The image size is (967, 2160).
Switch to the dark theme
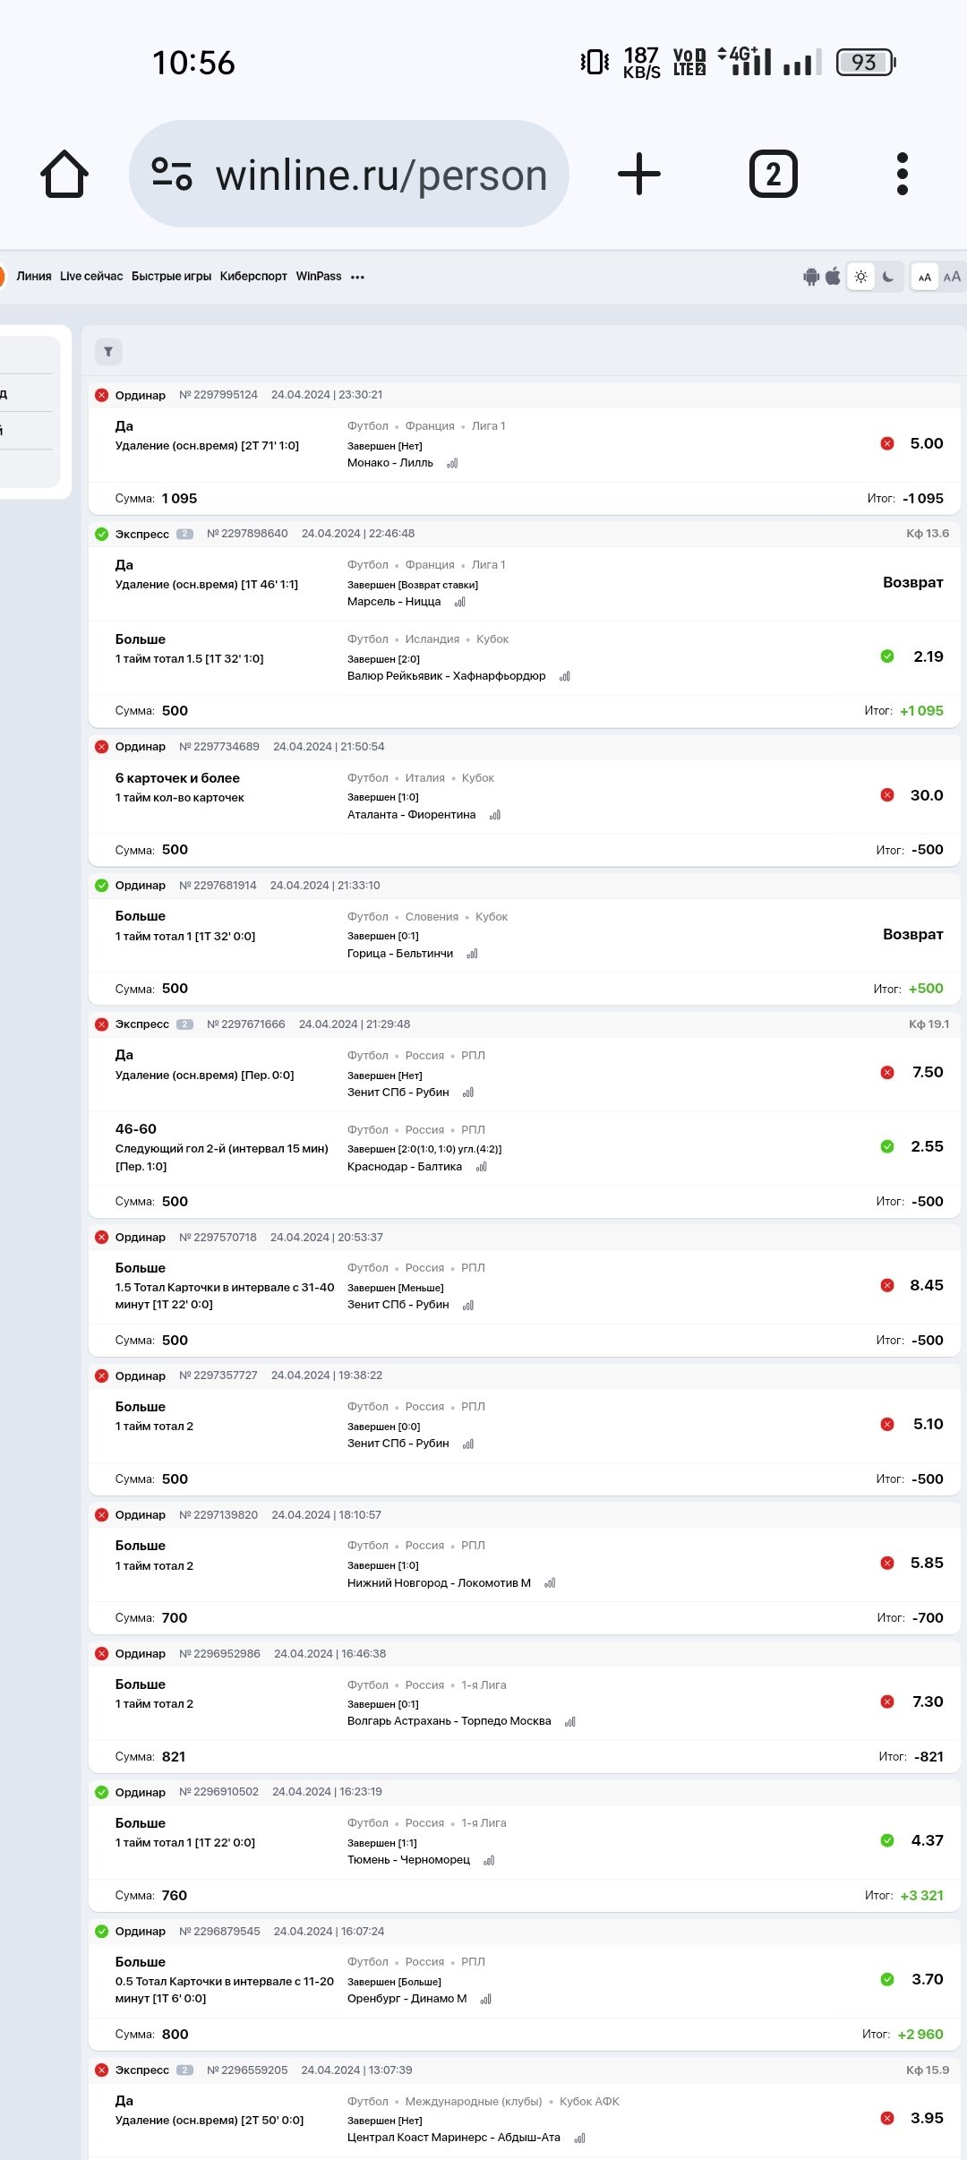(x=888, y=277)
